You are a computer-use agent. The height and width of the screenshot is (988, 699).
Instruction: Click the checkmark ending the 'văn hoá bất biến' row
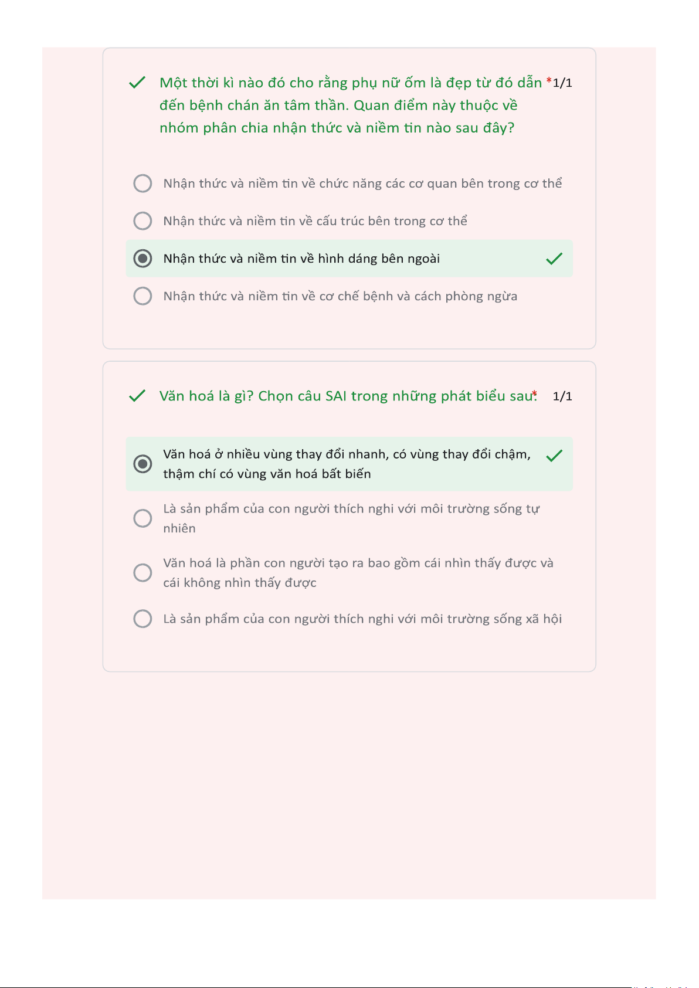(x=554, y=456)
